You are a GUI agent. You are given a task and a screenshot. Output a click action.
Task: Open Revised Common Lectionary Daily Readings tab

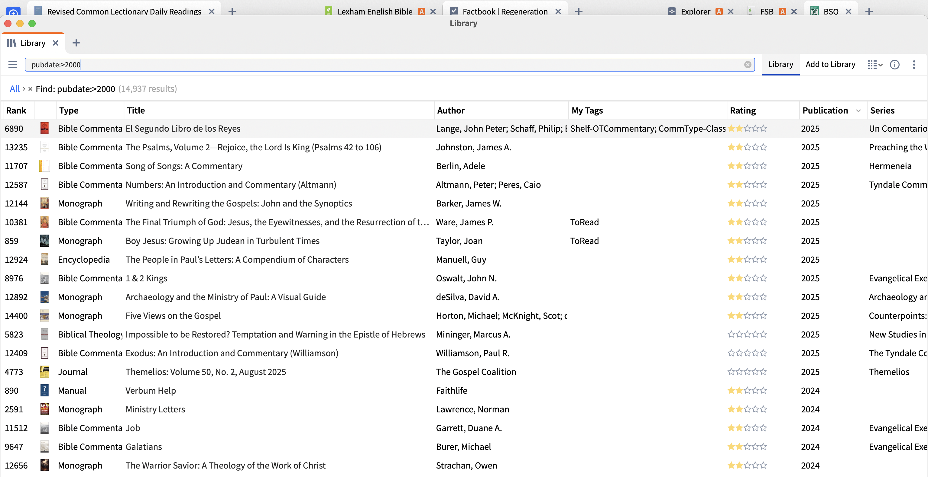click(124, 11)
